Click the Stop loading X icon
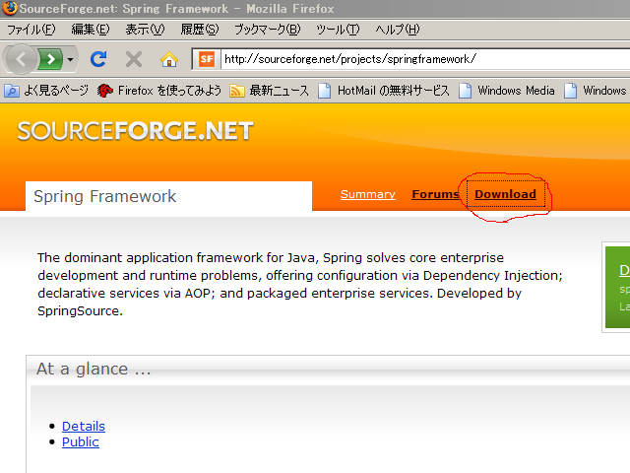The width and height of the screenshot is (630, 473). pos(134,59)
